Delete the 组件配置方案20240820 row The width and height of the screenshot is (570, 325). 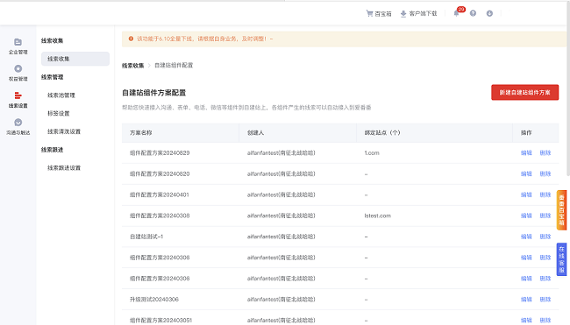pyautogui.click(x=545, y=174)
